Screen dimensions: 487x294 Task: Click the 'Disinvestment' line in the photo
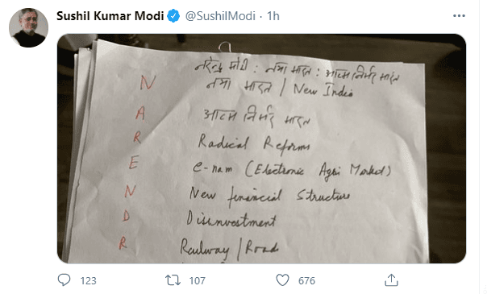(x=231, y=220)
